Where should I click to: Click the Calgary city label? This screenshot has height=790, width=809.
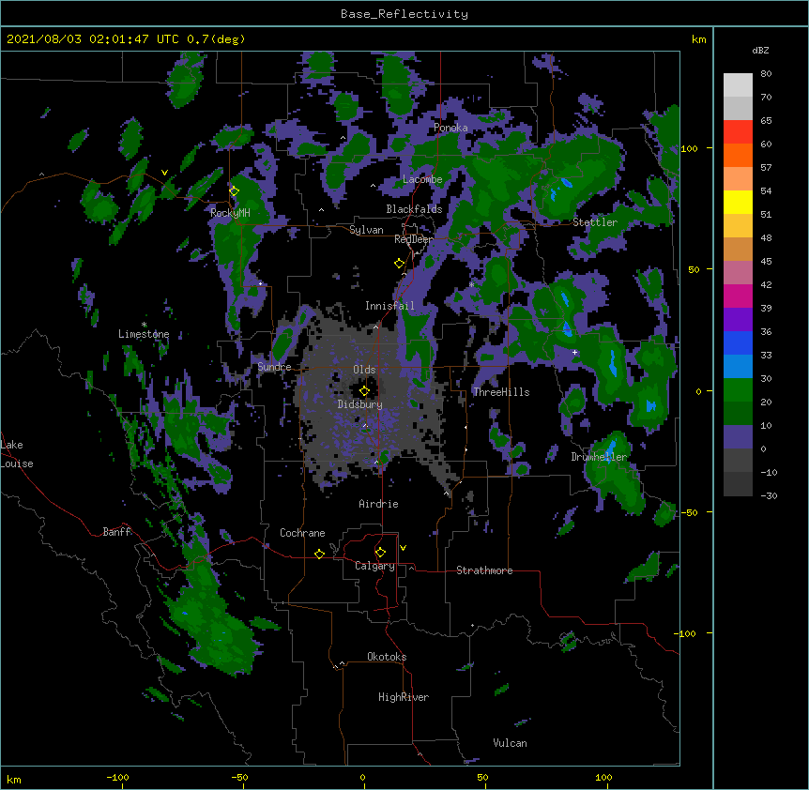pos(374,566)
